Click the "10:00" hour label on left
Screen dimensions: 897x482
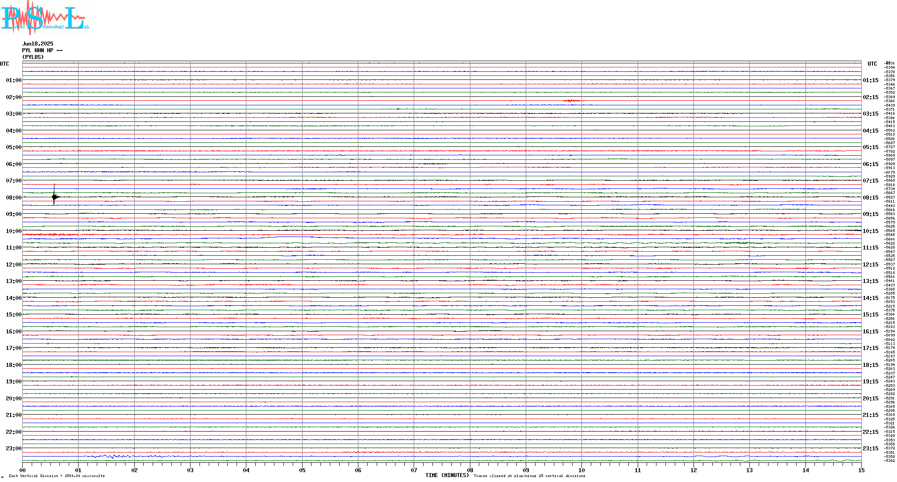click(x=14, y=231)
